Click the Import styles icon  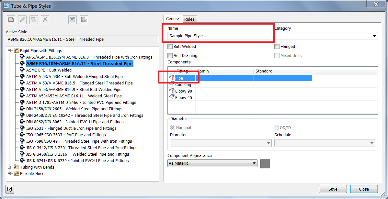coord(72,19)
